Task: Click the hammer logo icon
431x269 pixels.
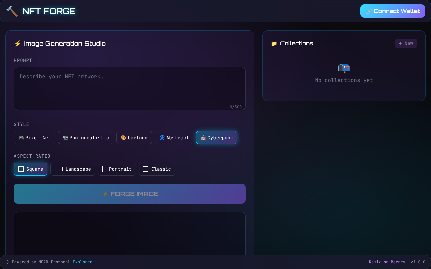Action: [x=12, y=11]
